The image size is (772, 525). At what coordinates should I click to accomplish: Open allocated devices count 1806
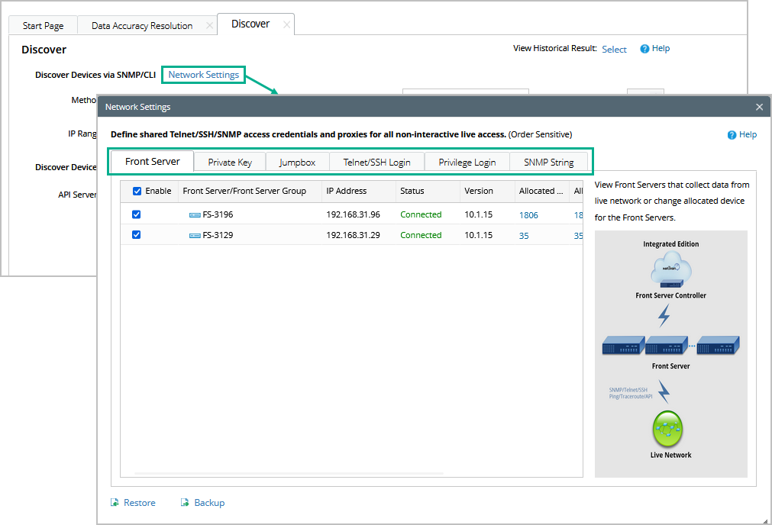528,215
